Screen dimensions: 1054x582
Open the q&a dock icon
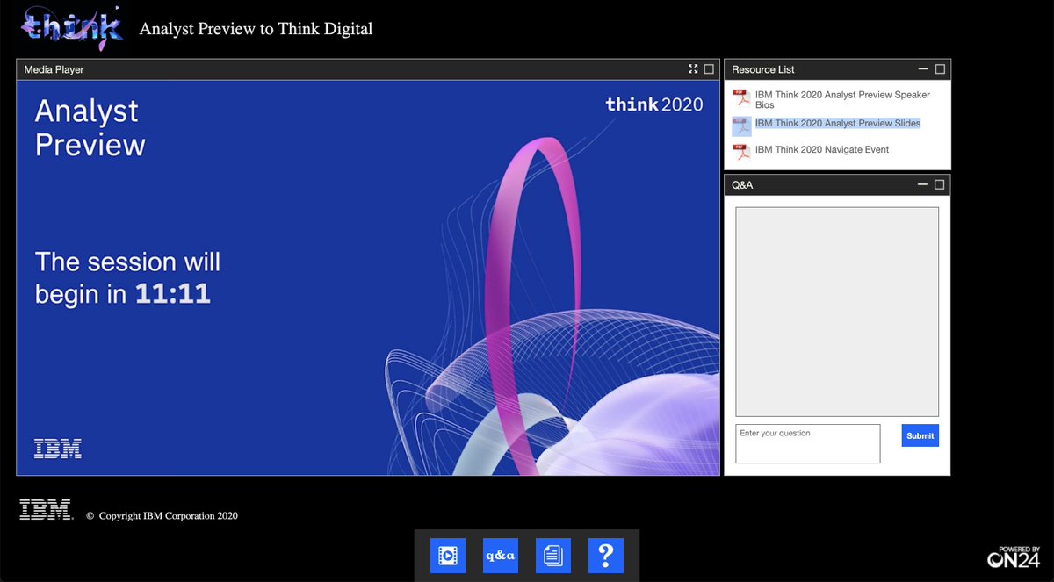(x=501, y=556)
